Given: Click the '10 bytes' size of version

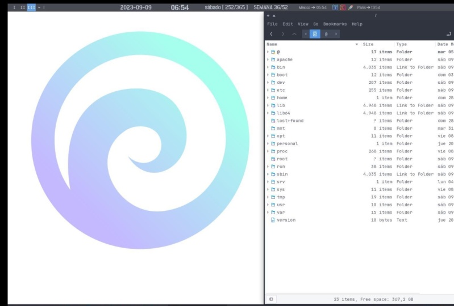Looking at the screenshot, I should (x=381, y=220).
